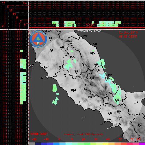Click the BN city label
The width and height of the screenshot is (145, 145).
click(x=119, y=112)
